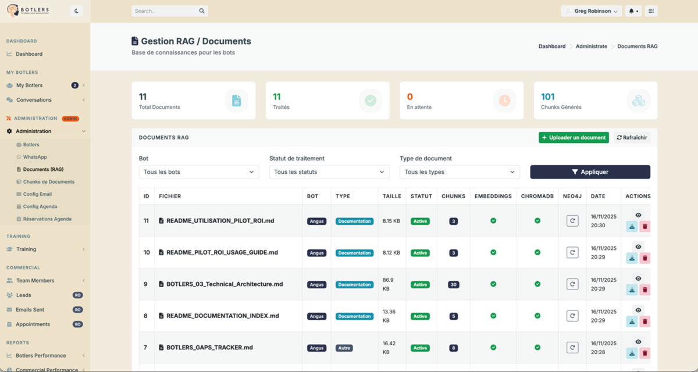Open the Tous les bots dropdown
This screenshot has width=698, height=372.
(x=198, y=172)
